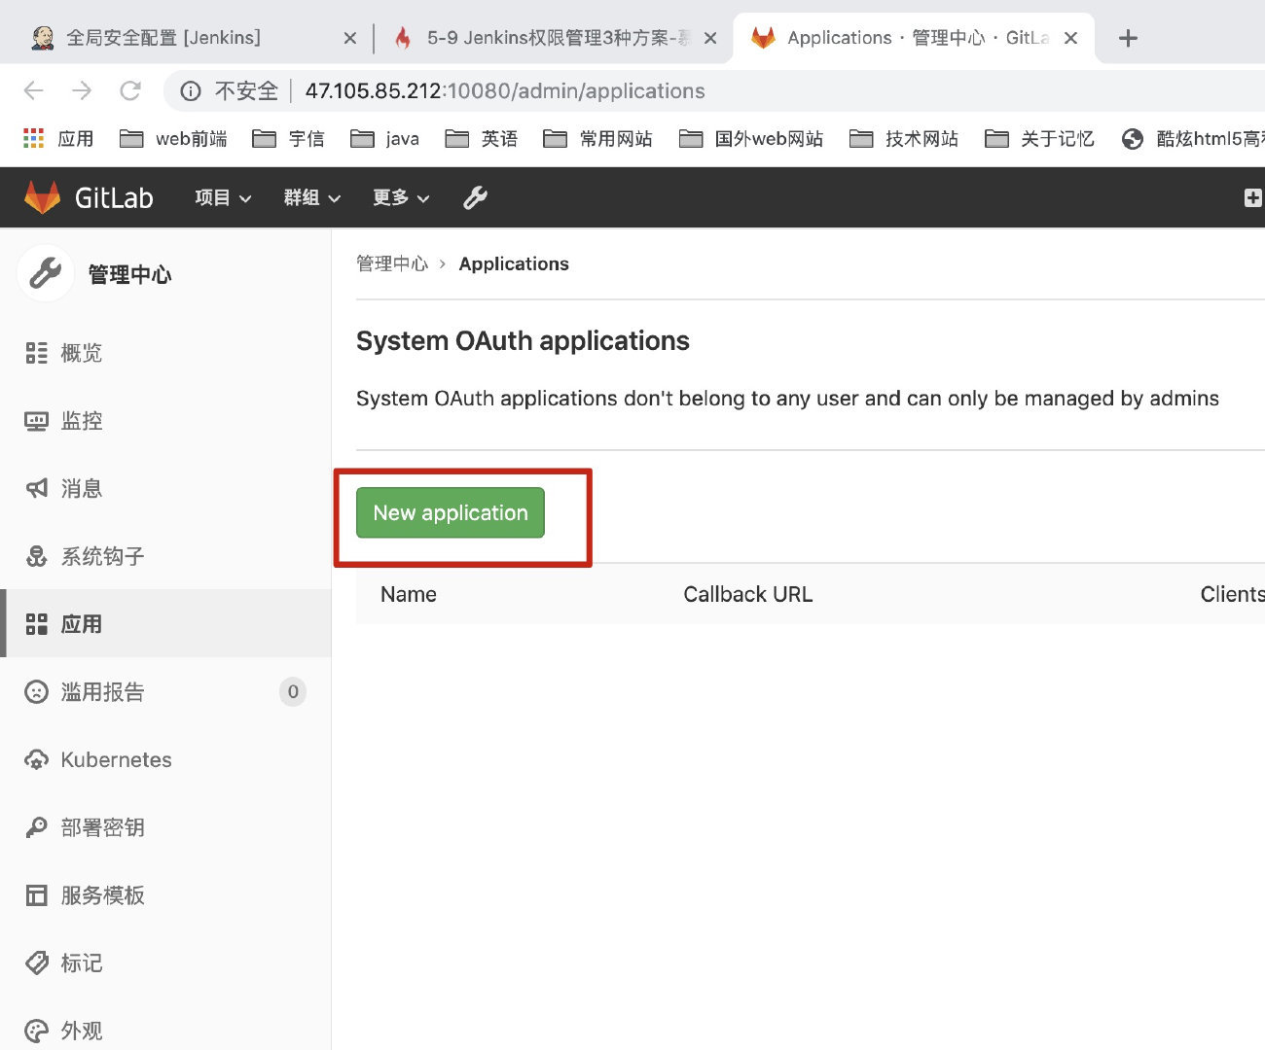The image size is (1265, 1050).
Task: Open 概览 in the admin sidebar
Action: pos(165,353)
